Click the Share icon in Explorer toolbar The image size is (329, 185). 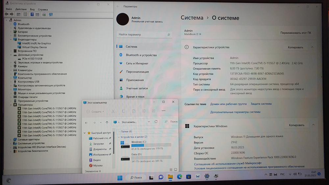click(154, 111)
